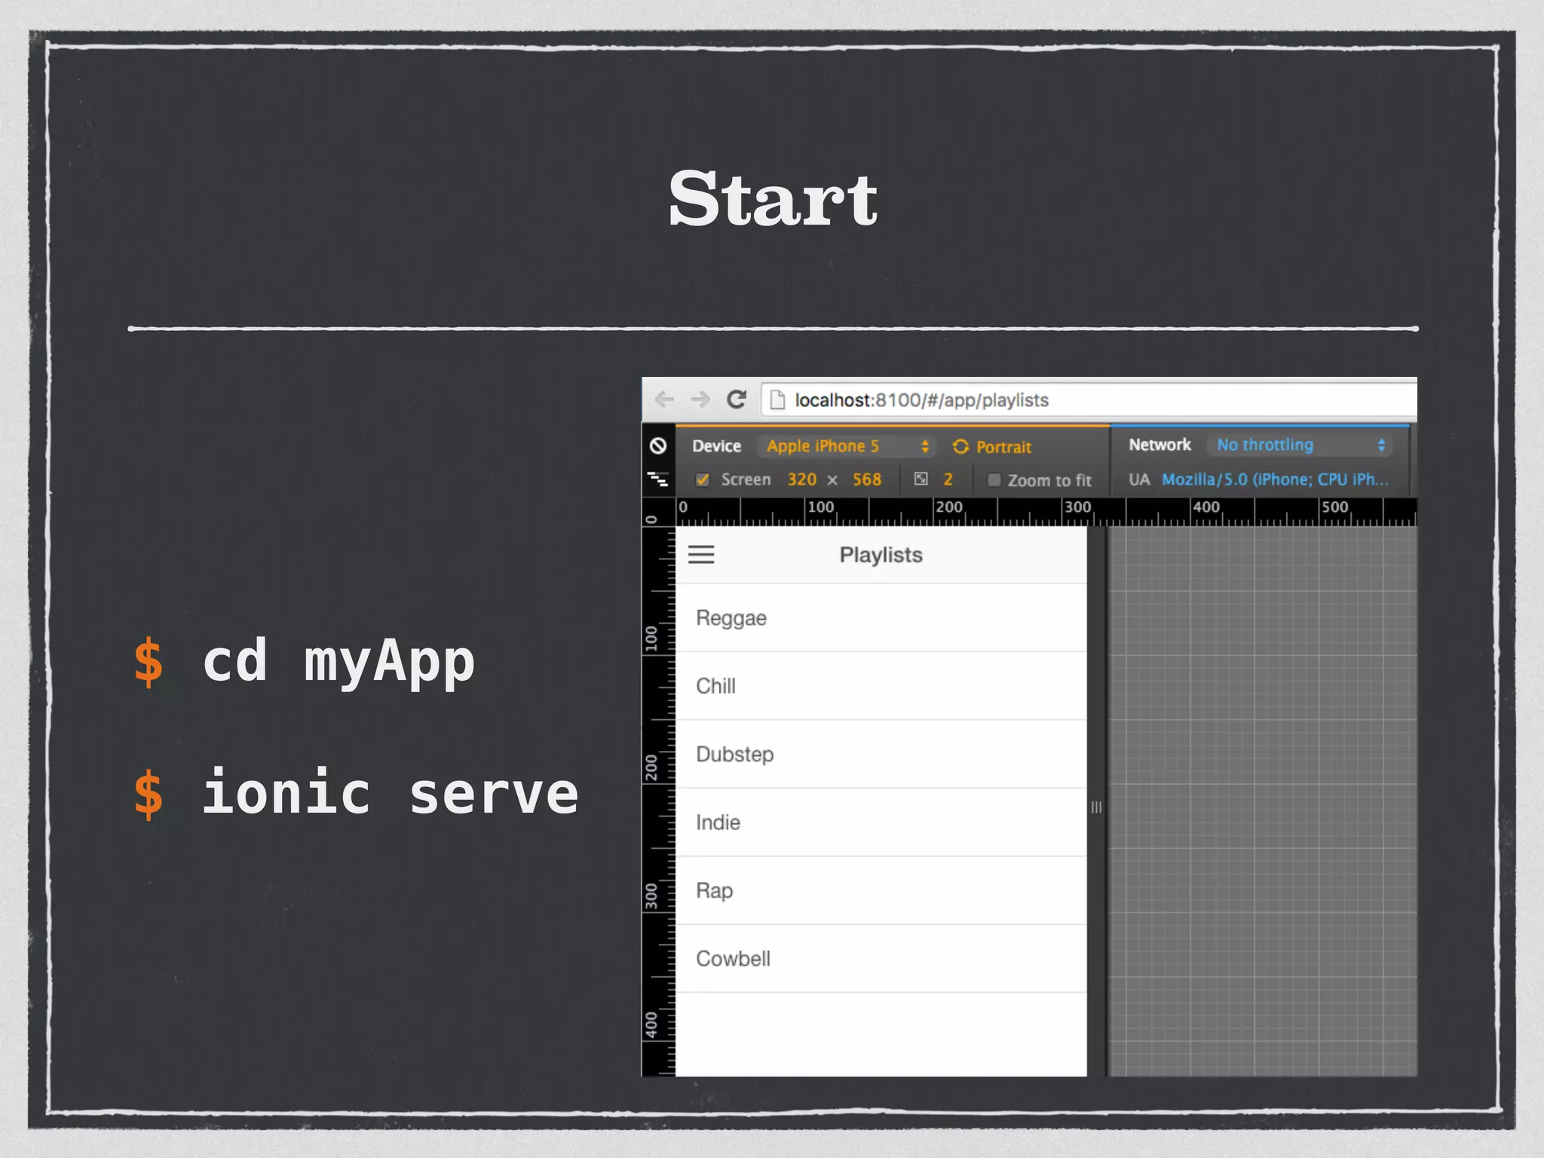Select the Rap playlist
The image size is (1544, 1158).
point(881,890)
